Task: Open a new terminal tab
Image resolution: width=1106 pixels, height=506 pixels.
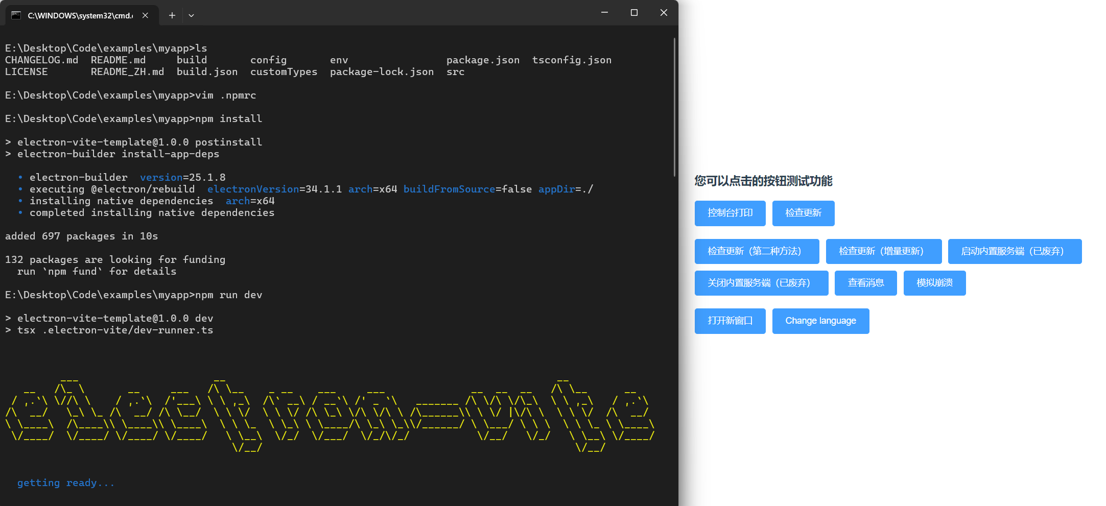Action: coord(172,15)
